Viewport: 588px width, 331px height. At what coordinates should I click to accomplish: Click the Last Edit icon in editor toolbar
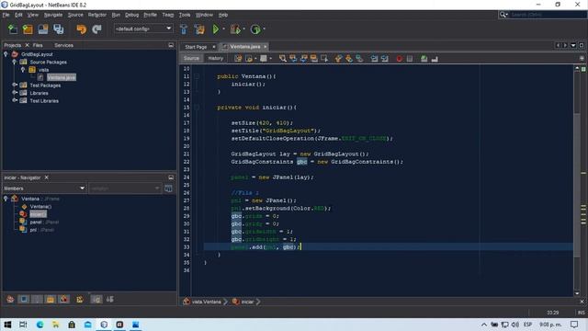pyautogui.click(x=238, y=58)
